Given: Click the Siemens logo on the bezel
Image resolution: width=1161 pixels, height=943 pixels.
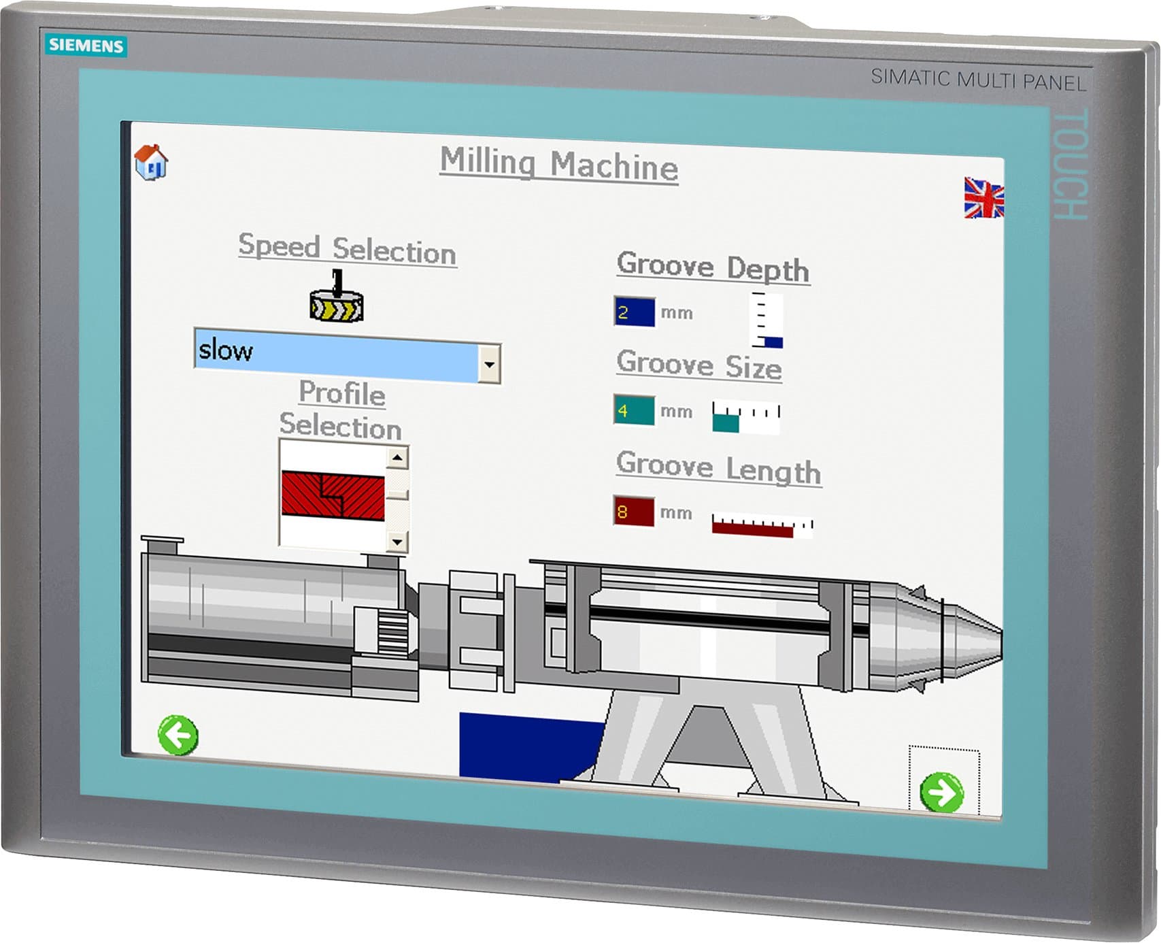Looking at the screenshot, I should (86, 46).
